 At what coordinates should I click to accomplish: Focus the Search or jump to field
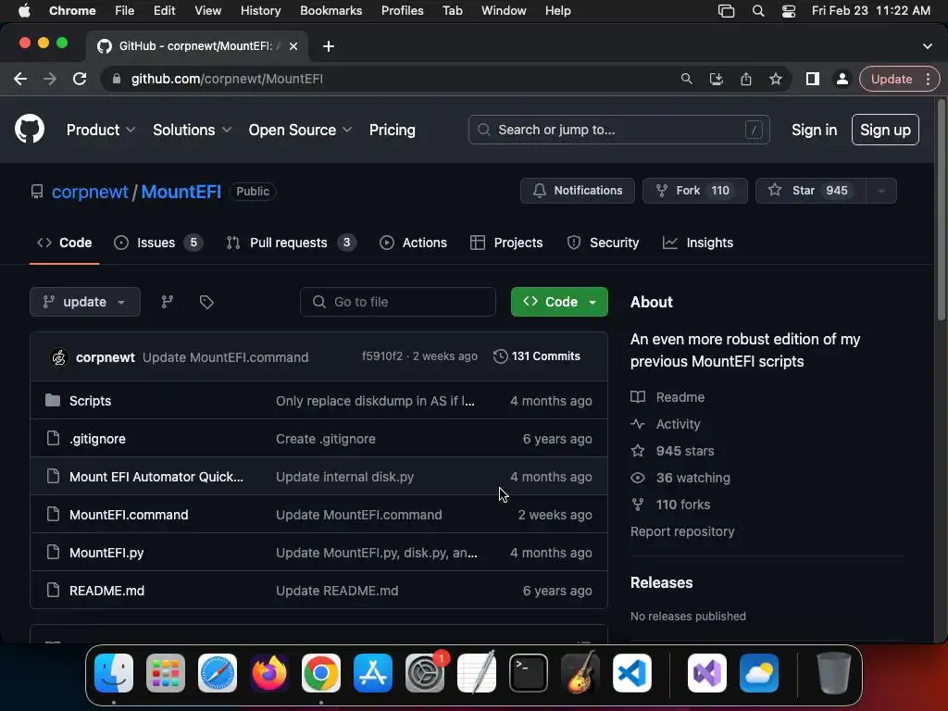[x=619, y=130]
